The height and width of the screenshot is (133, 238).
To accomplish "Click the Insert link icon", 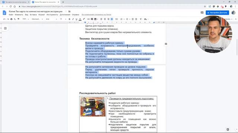I will 89,19.
